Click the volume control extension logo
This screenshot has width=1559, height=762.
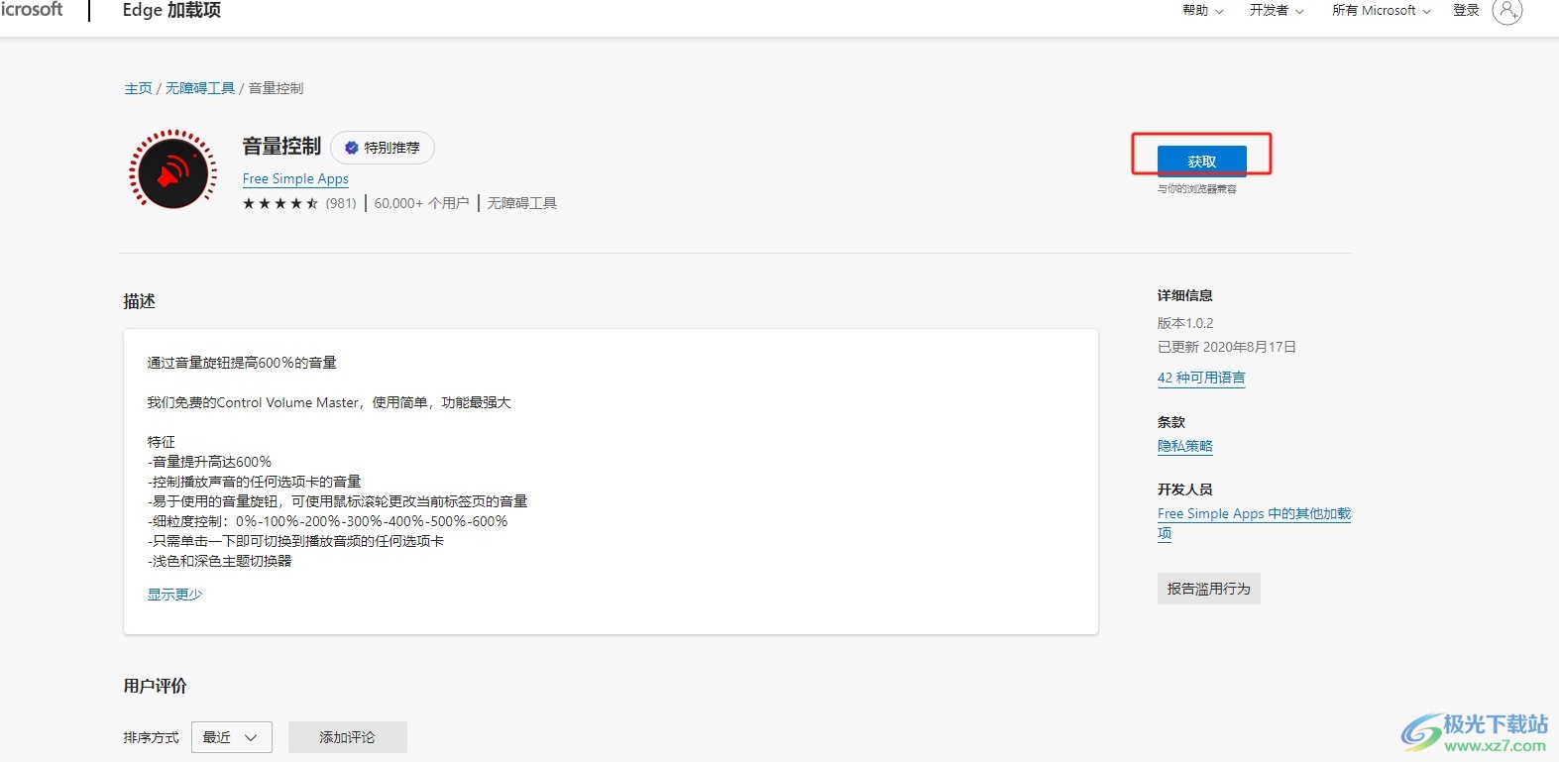pyautogui.click(x=172, y=169)
